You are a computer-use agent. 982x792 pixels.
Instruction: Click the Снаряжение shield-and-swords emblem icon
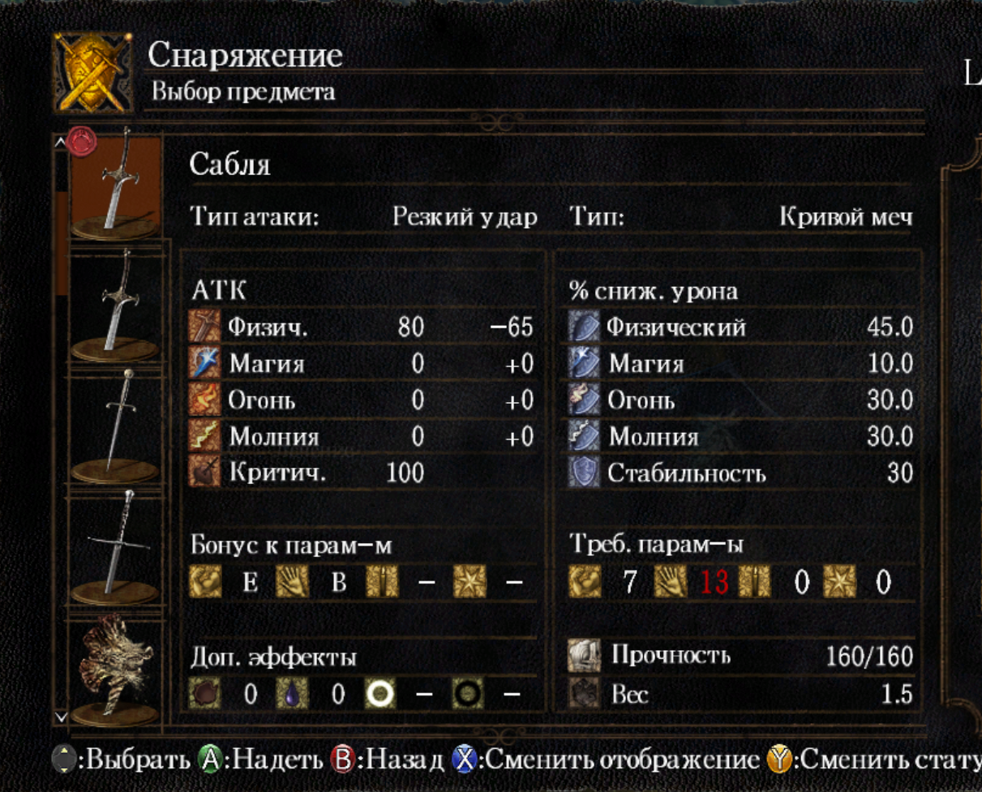click(92, 73)
